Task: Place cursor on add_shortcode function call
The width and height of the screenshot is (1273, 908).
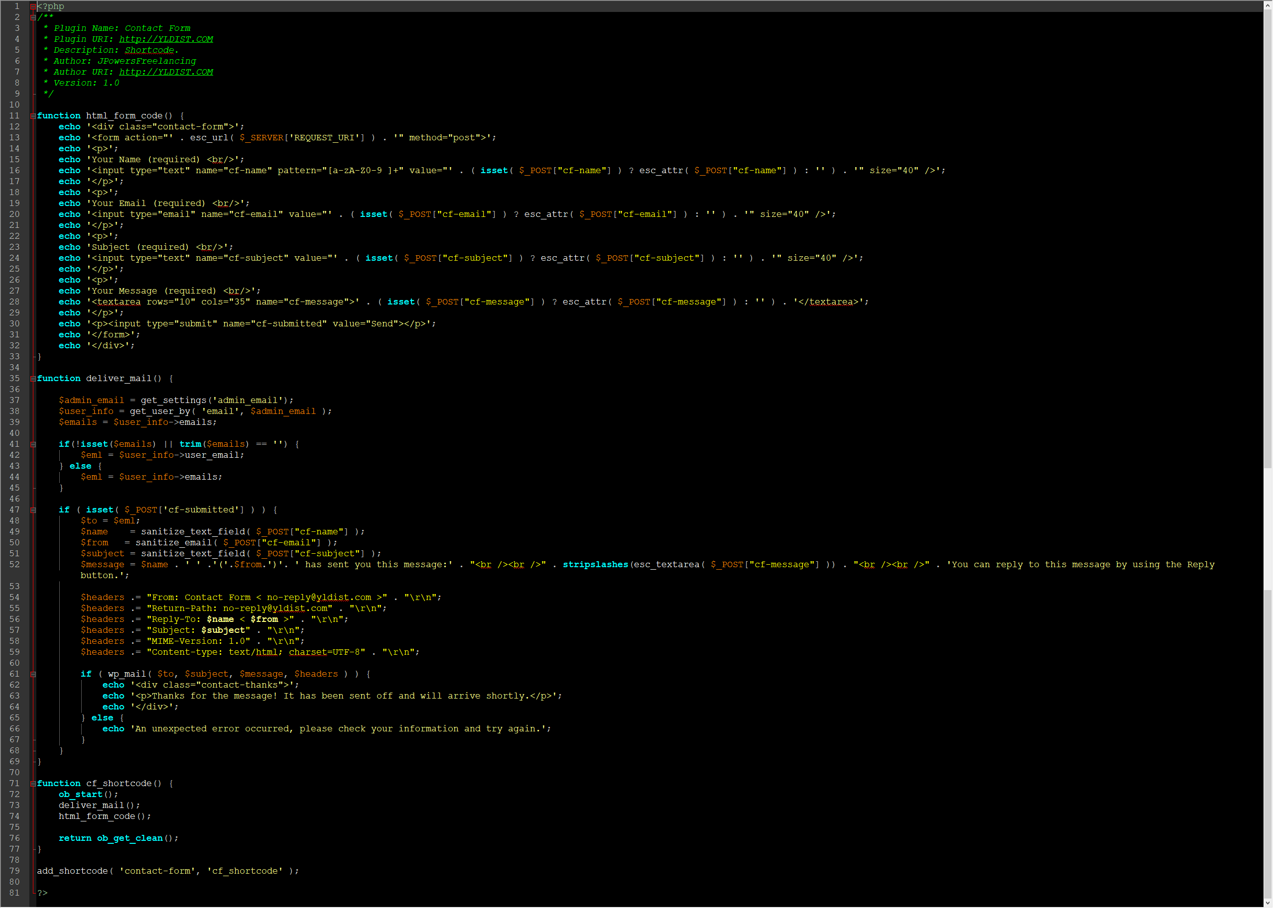Action: point(72,871)
